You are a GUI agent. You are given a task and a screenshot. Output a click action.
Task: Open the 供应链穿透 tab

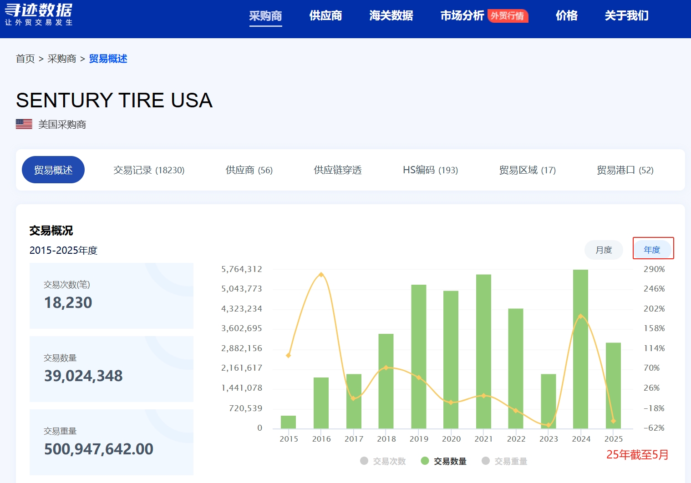(x=338, y=170)
